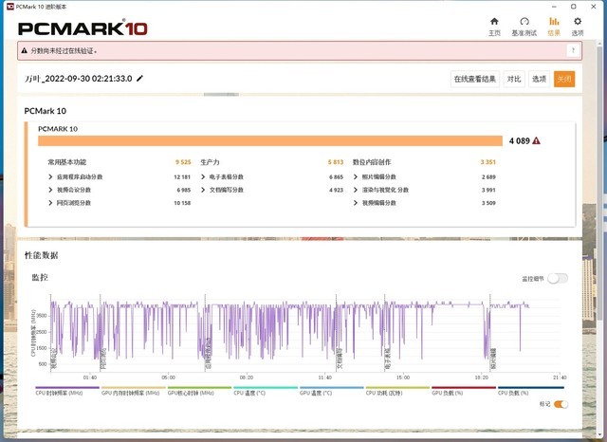The height and width of the screenshot is (442, 607).
Task: Click the warning triangle beside score 4 089
Action: coord(536,141)
